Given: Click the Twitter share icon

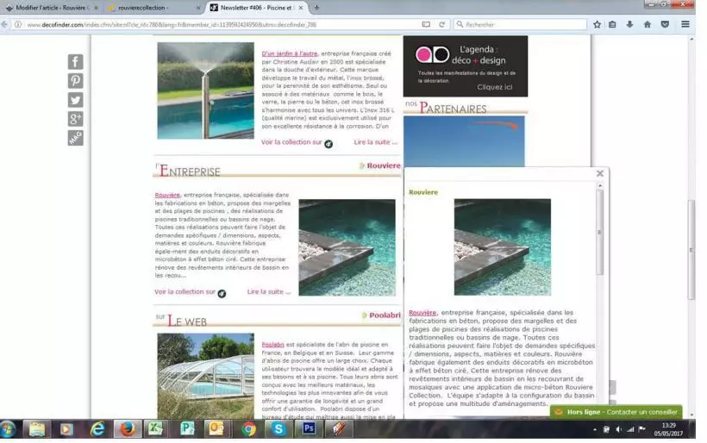Looking at the screenshot, I should click(x=76, y=100).
